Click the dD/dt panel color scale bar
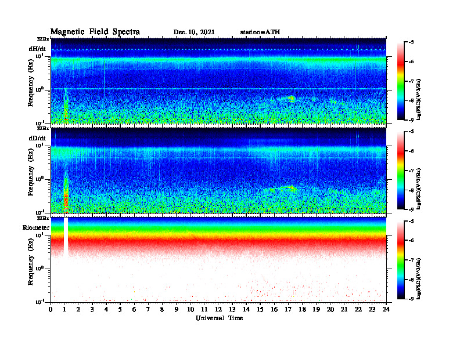Image resolution: width=460 pixels, height=355 pixels. (401, 171)
